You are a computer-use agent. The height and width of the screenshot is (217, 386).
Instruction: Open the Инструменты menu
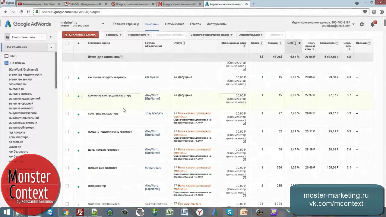(217, 24)
